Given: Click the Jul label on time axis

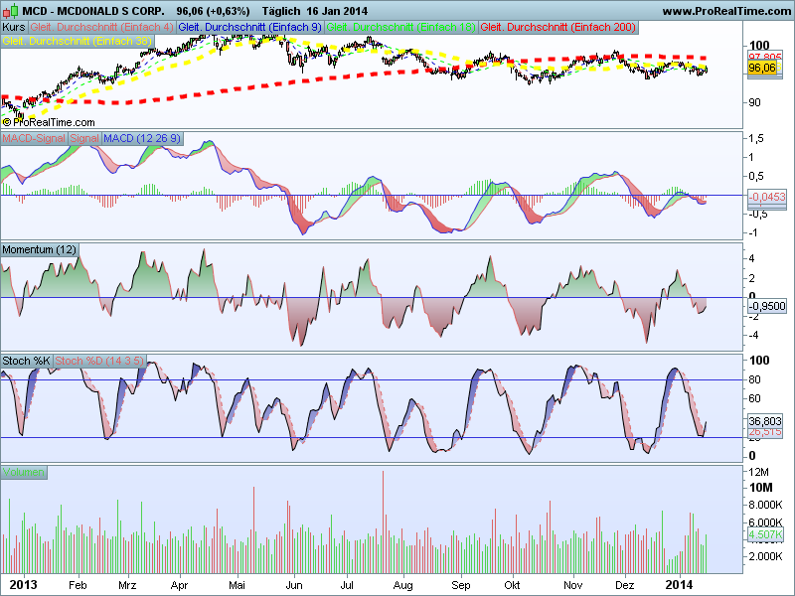Looking at the screenshot, I should [347, 585].
